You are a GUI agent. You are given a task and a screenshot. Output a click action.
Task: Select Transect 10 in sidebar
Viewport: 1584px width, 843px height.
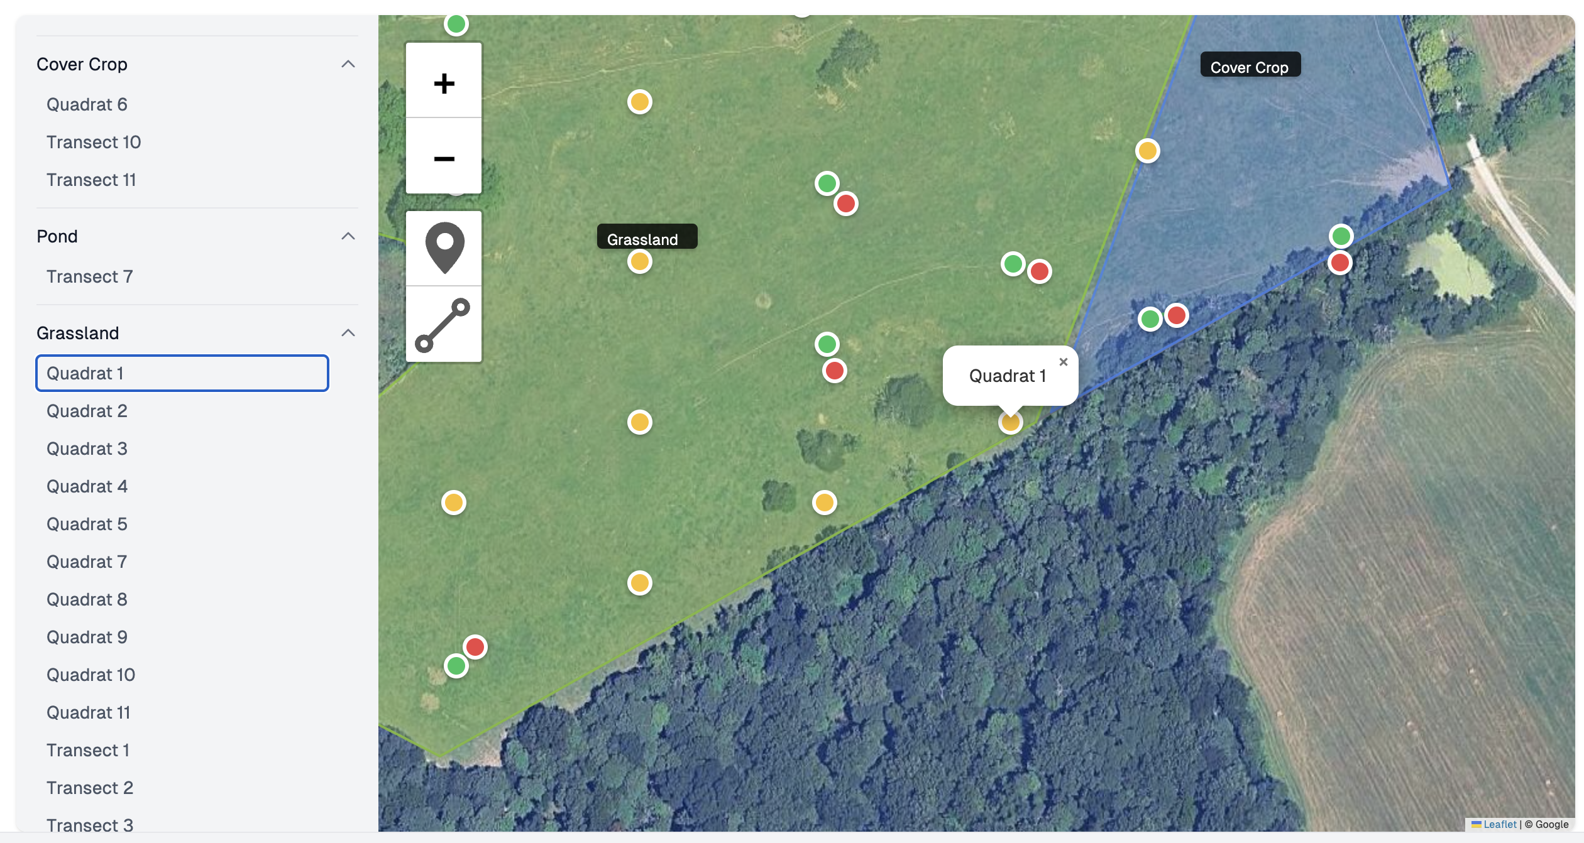point(94,142)
